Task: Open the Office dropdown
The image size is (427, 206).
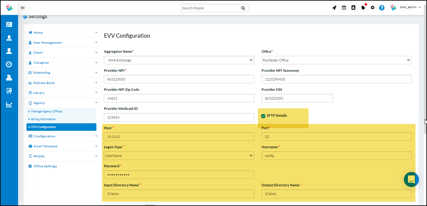Action: [x=336, y=60]
